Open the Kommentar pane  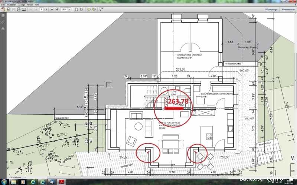pos(288,9)
